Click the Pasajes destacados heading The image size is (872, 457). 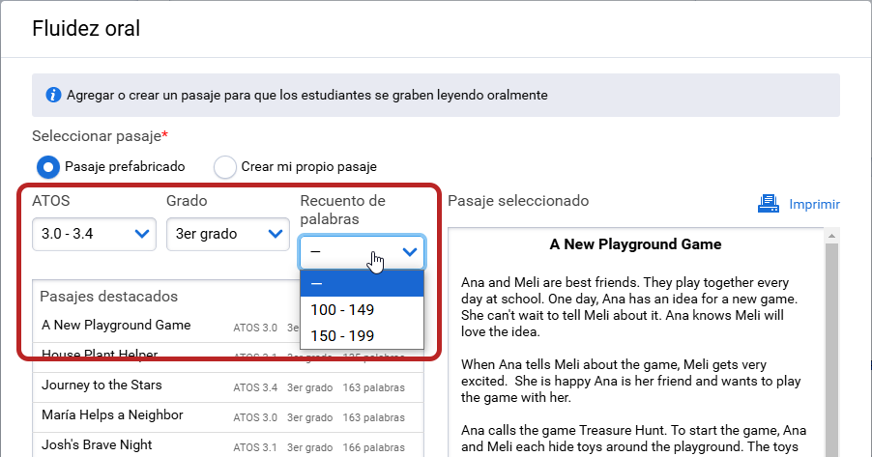click(109, 297)
